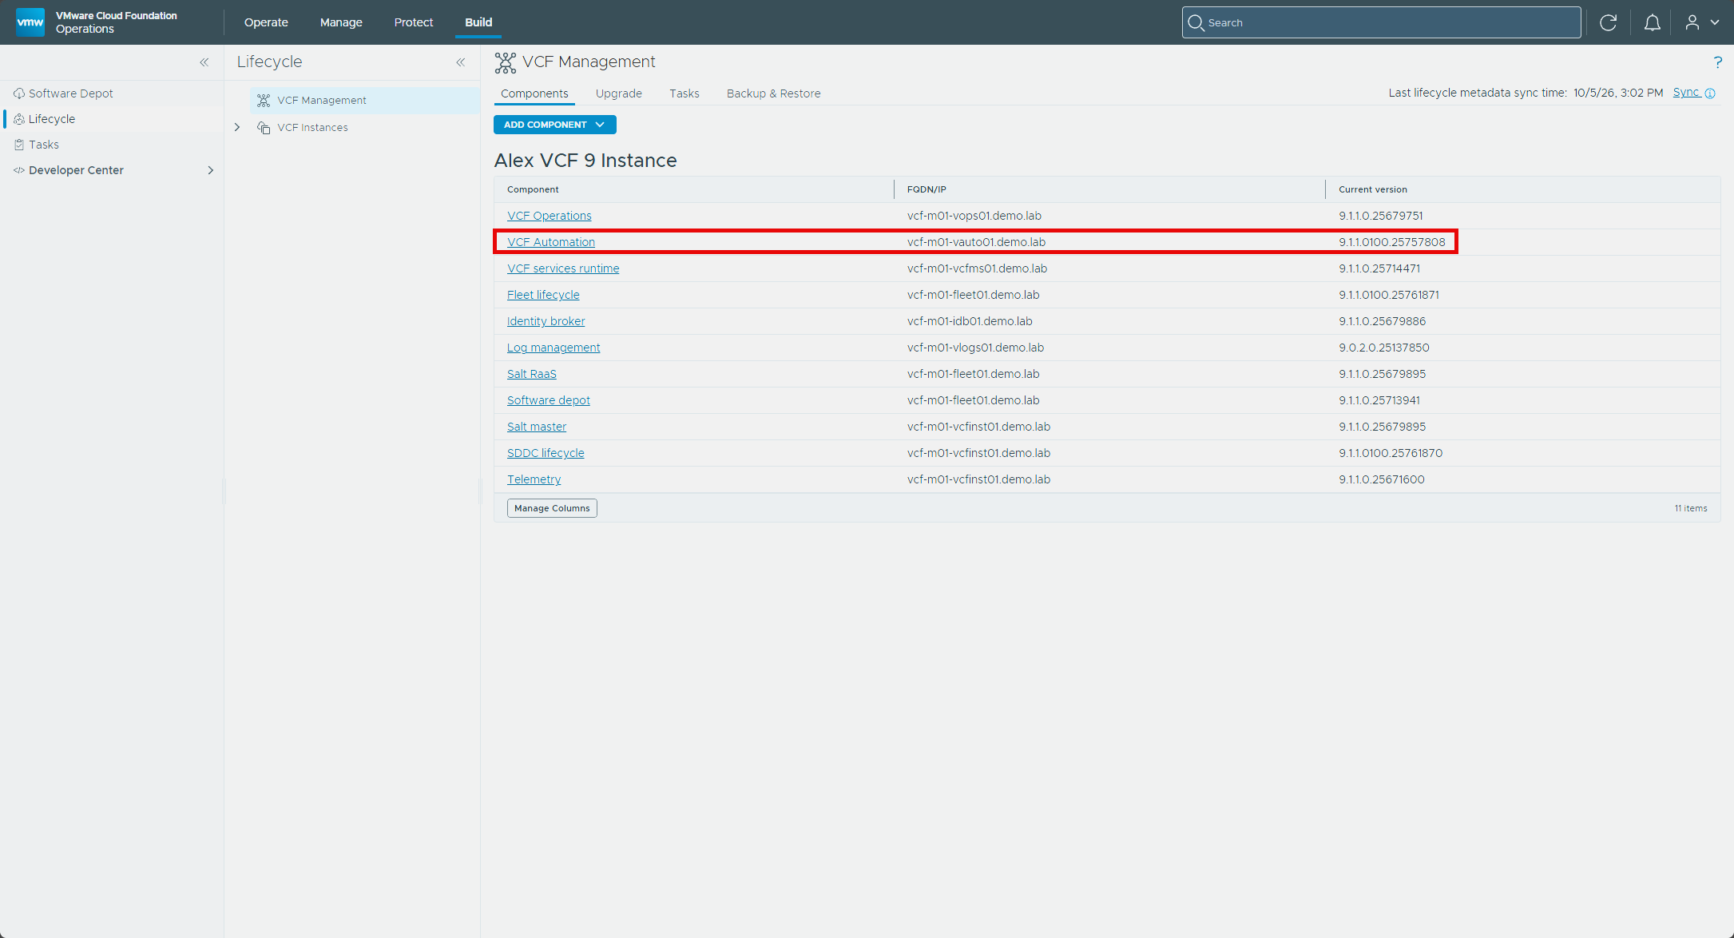Collapse the left navigation sidebar

pos(204,62)
